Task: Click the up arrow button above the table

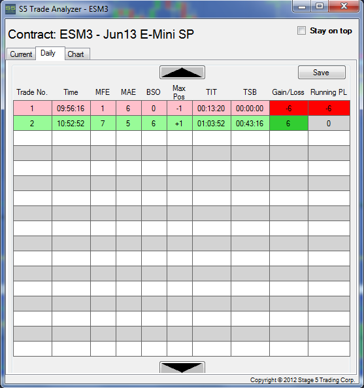Action: point(182,73)
